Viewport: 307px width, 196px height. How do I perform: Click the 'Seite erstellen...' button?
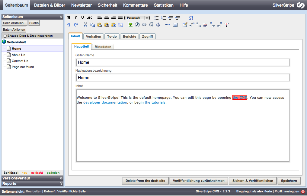(14, 23)
